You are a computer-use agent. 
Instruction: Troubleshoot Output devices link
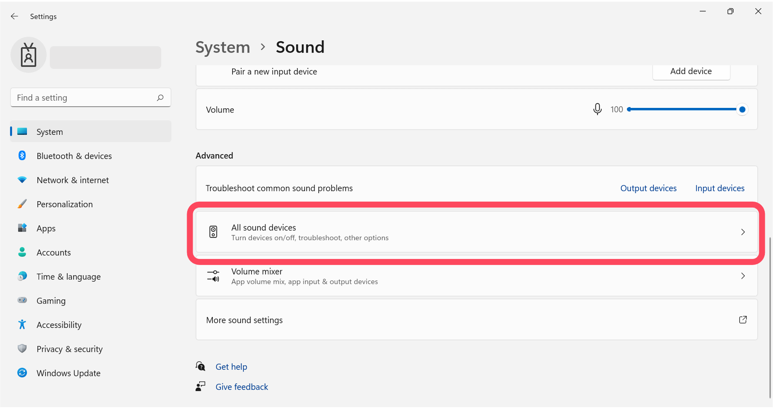(648, 188)
